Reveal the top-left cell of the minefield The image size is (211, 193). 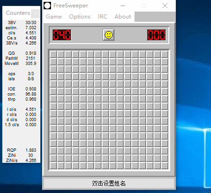53,54
